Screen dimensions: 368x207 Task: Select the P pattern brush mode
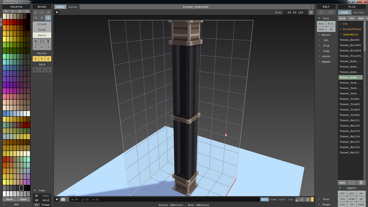click(x=48, y=13)
